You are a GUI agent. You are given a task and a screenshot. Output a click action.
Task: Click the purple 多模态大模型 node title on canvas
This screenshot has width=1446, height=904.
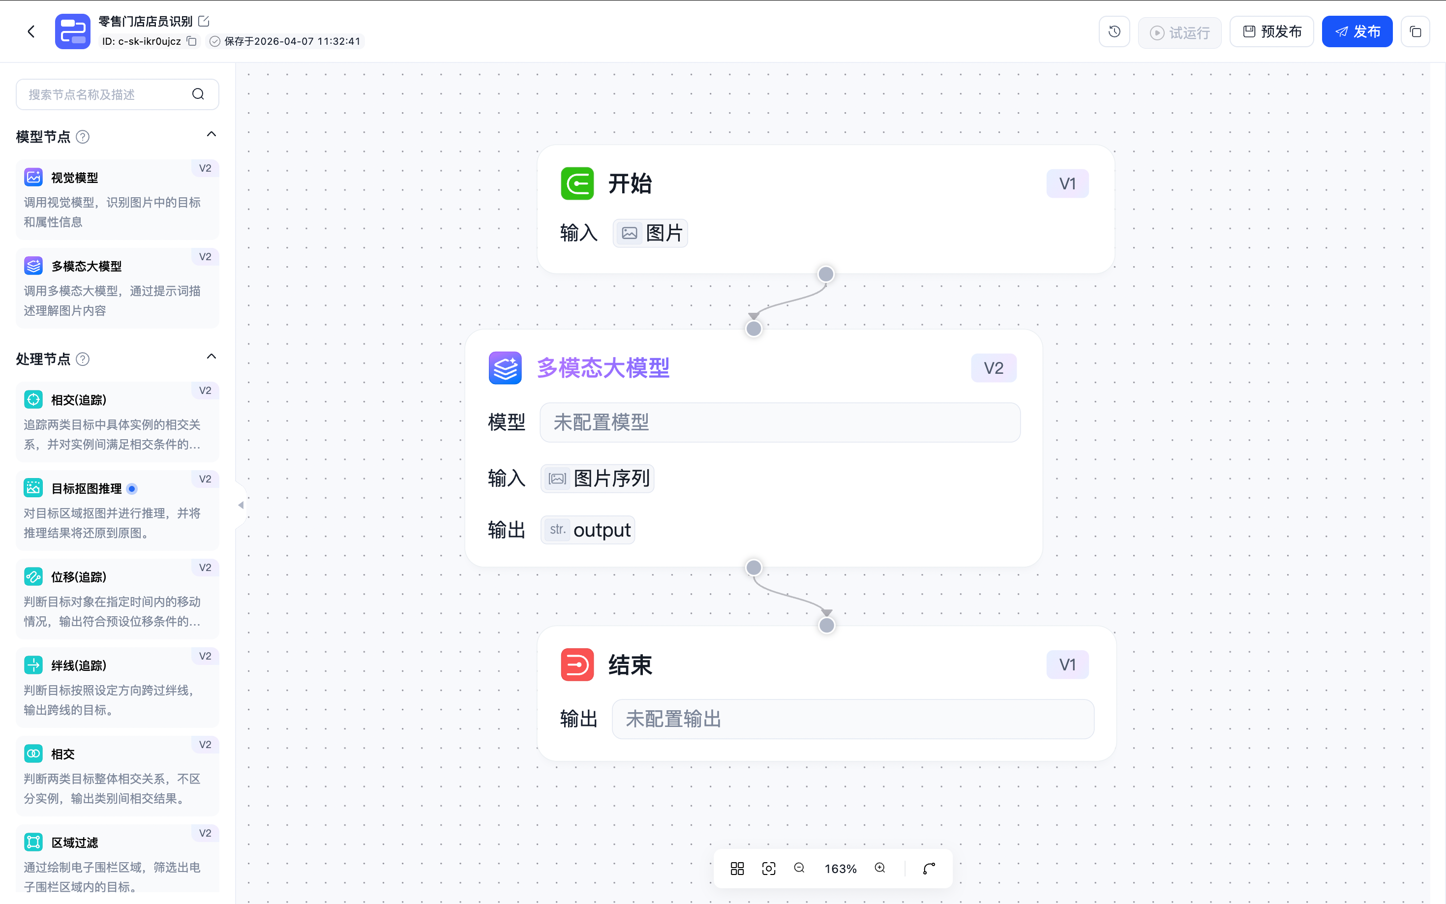[603, 368]
